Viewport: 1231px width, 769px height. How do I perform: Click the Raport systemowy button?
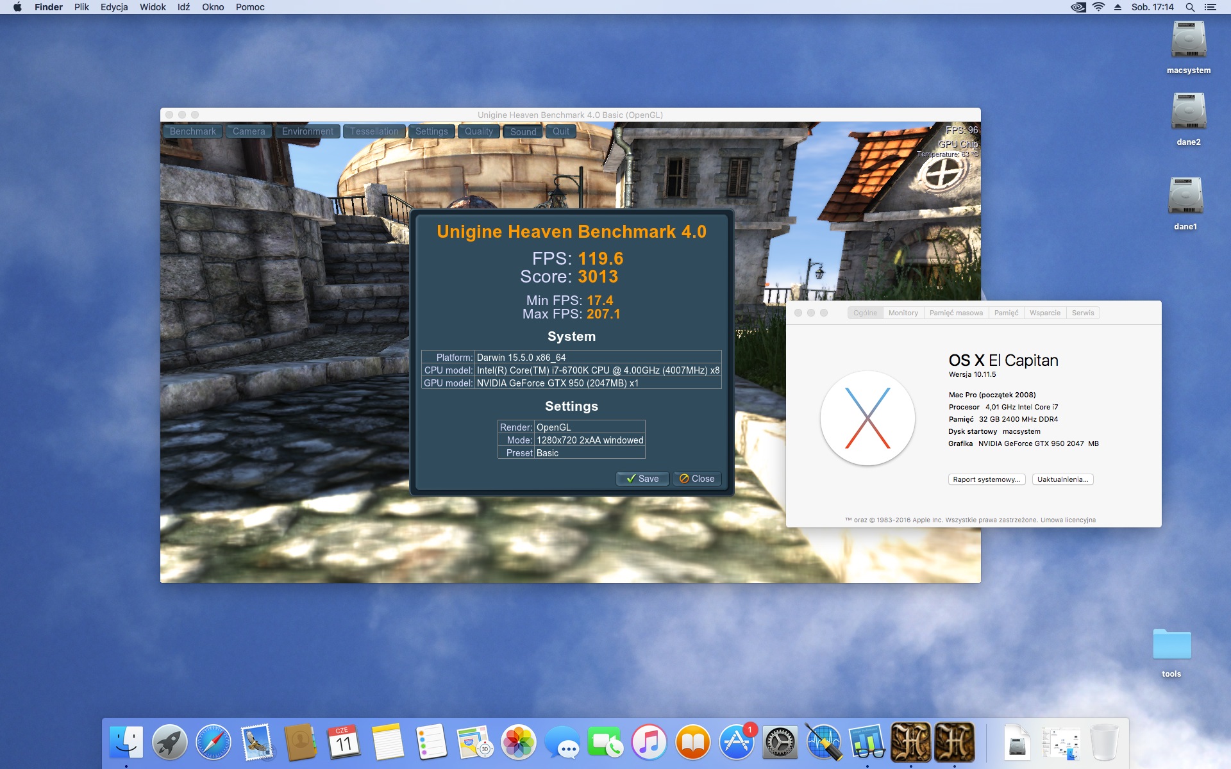(986, 479)
